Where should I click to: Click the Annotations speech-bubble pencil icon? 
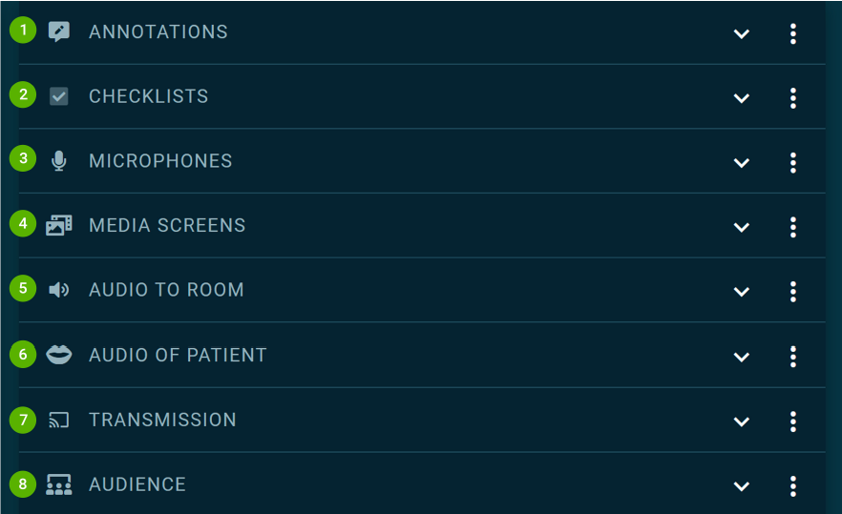click(x=59, y=31)
